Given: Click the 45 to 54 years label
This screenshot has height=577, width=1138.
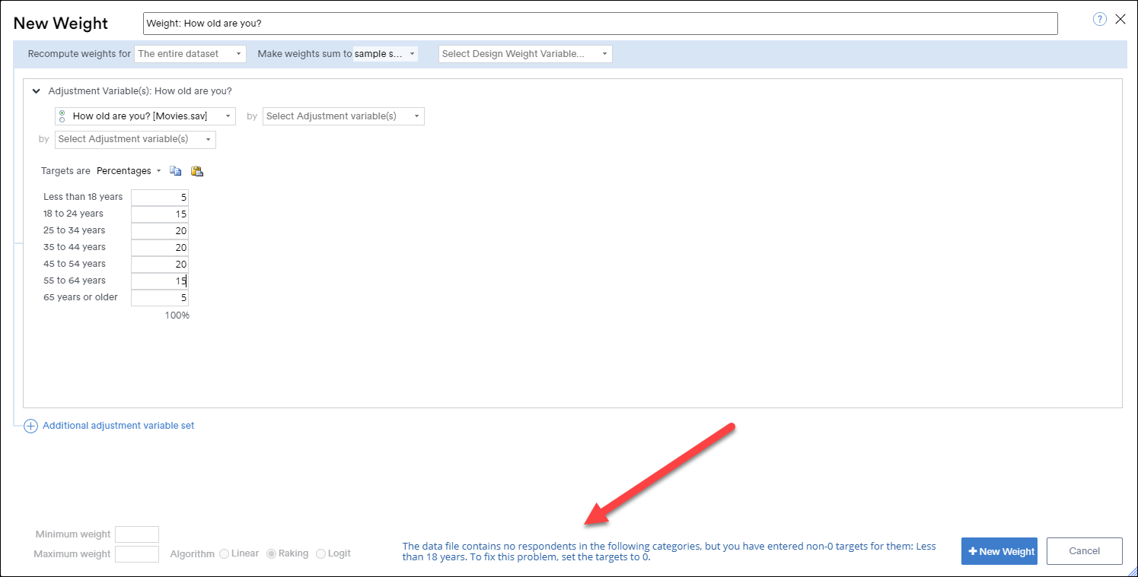Looking at the screenshot, I should (75, 264).
